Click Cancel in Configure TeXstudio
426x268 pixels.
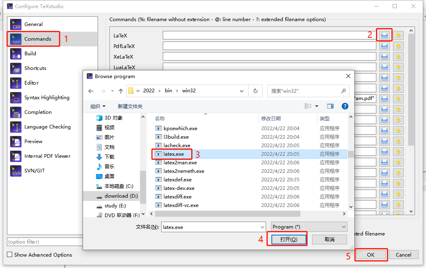click(x=404, y=255)
